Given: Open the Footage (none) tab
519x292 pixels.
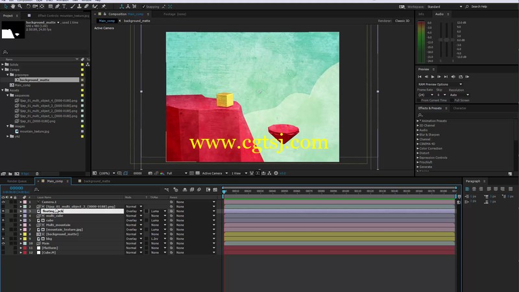Looking at the screenshot, I should [x=175, y=14].
